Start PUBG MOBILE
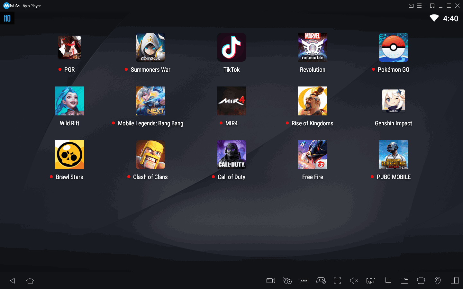Screen dimensions: 463x289 pyautogui.click(x=394, y=155)
